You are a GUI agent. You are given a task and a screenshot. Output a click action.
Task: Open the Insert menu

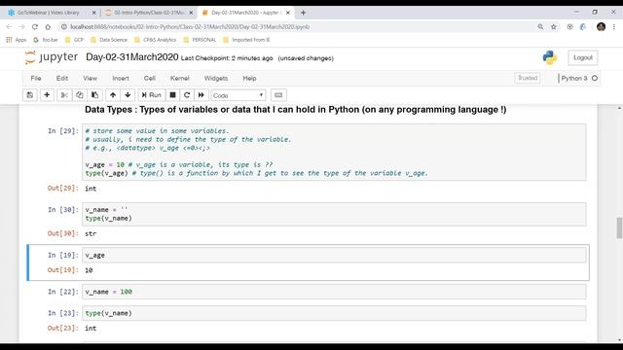click(121, 78)
